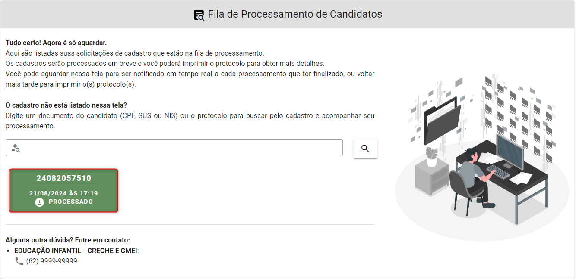This screenshot has width=576, height=279.
Task: Select the PROCESSADO status label
Action: click(71, 201)
